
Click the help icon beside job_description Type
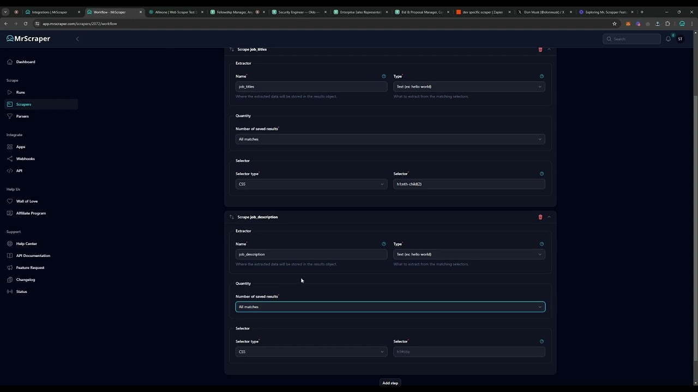[x=541, y=244]
